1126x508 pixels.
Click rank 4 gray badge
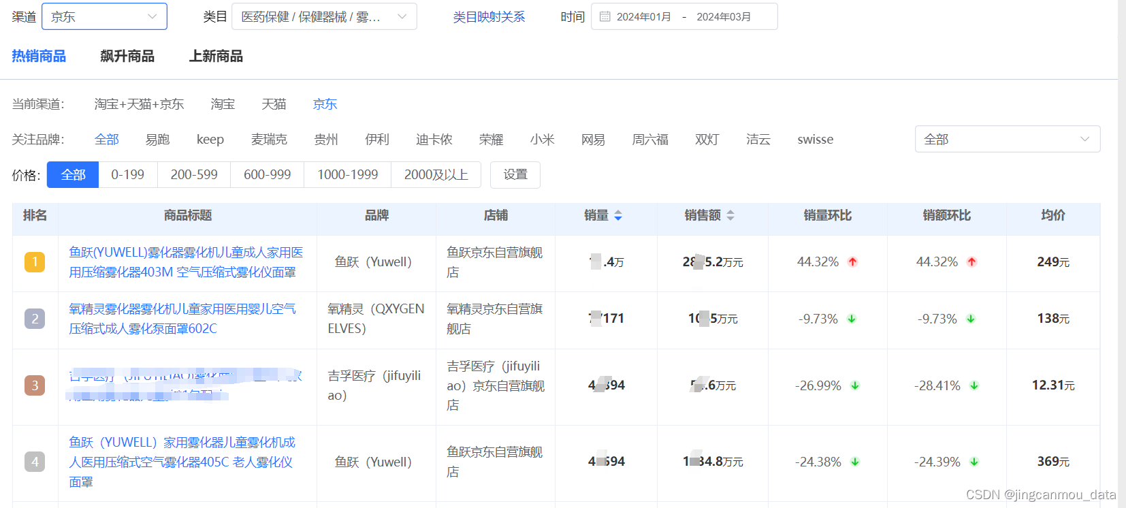point(35,462)
